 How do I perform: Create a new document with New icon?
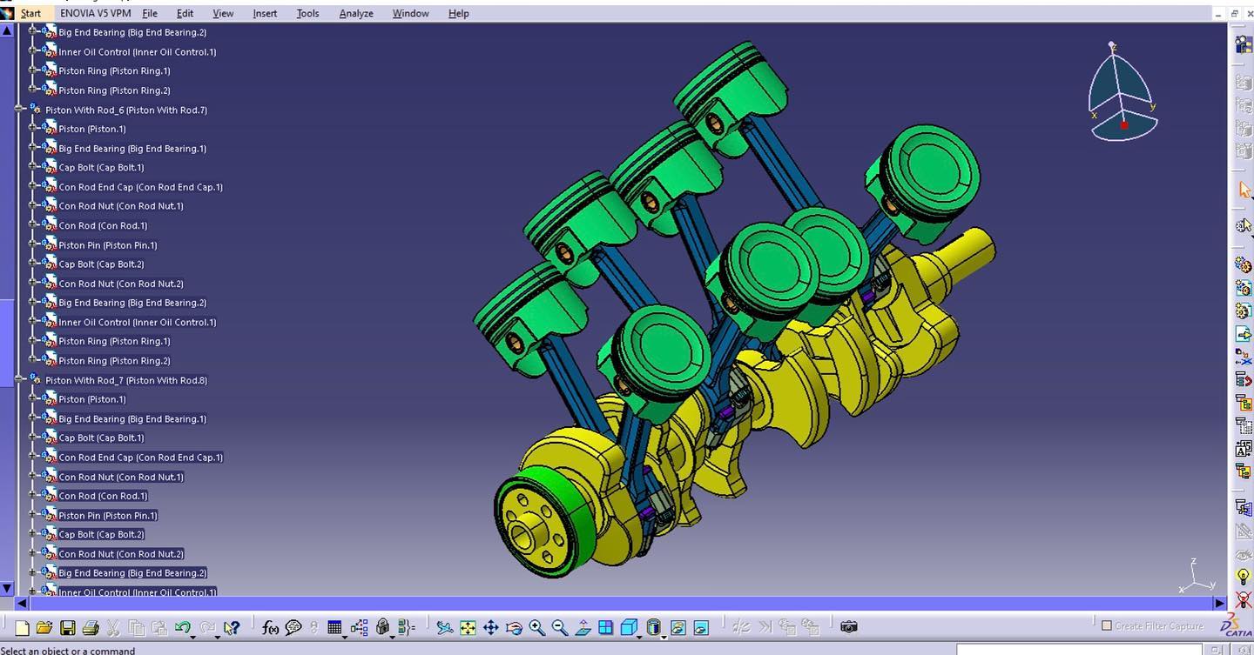click(x=22, y=627)
